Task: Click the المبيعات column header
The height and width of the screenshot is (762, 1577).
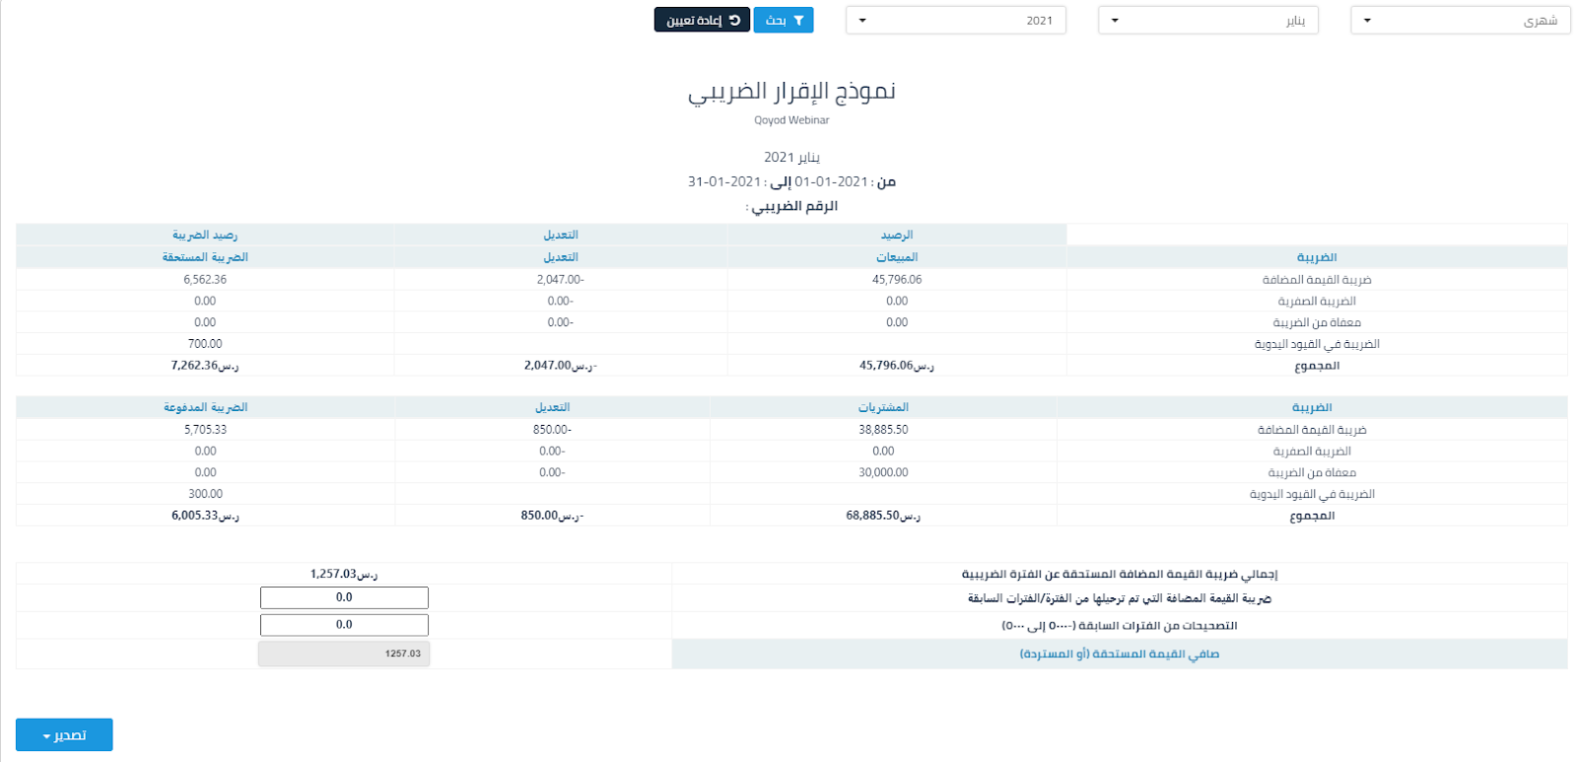Action: click(897, 257)
